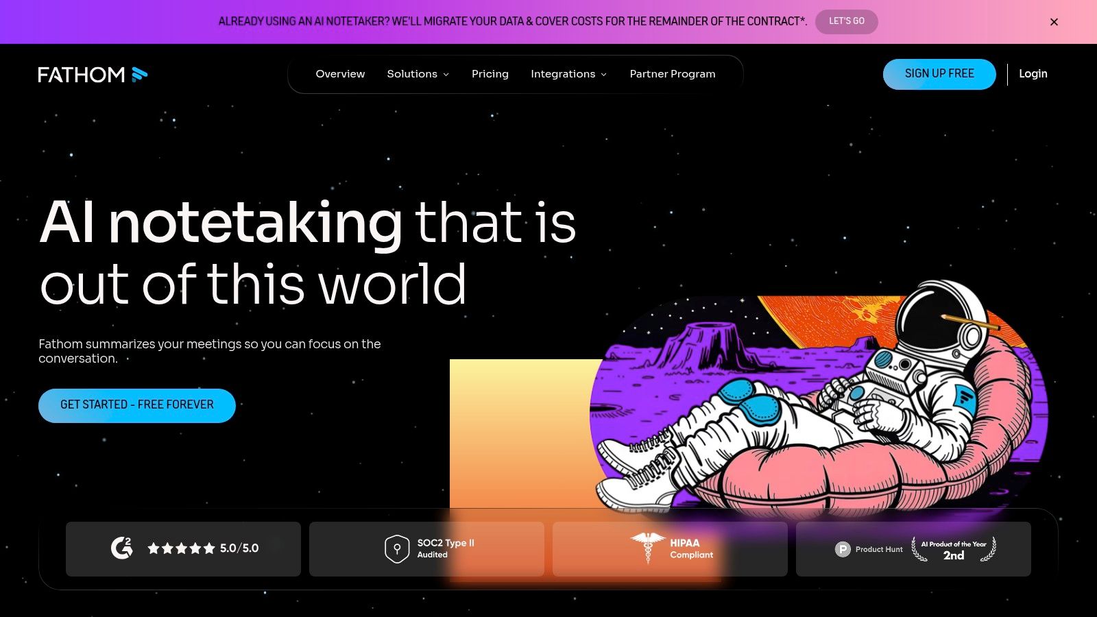Screen dimensions: 1097x617
Task: Click the astronaut illustration
Action: [819, 401]
